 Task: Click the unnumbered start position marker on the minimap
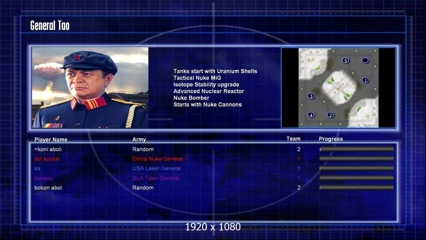coord(365,60)
